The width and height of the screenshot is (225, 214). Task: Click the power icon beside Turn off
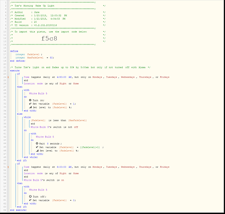pyautogui.click(x=30, y=196)
